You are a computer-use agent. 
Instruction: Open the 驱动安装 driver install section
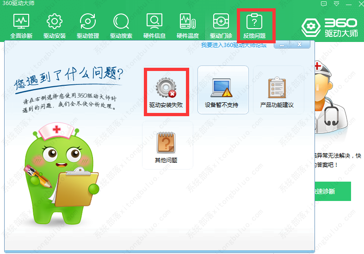click(x=55, y=26)
